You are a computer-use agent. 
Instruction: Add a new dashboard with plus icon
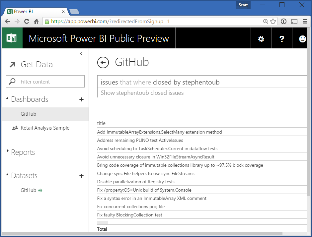point(81,99)
